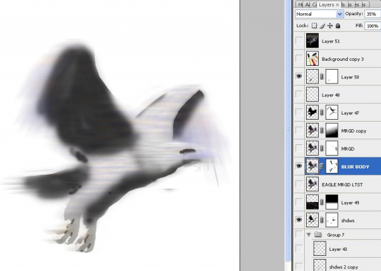Click the mask link icon on BLUR BODY
Viewport: 381px width, 271px height.
[322, 167]
